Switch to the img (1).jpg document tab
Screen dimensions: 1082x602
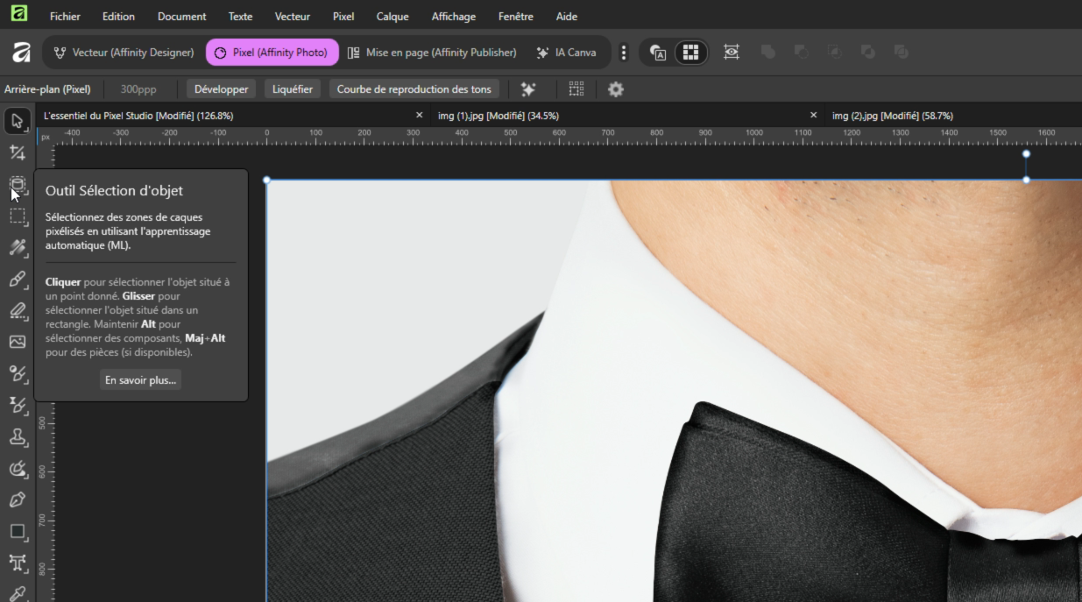pos(499,116)
